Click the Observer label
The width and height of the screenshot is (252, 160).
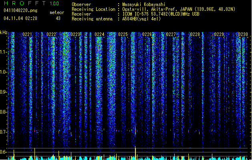coord(81,4)
